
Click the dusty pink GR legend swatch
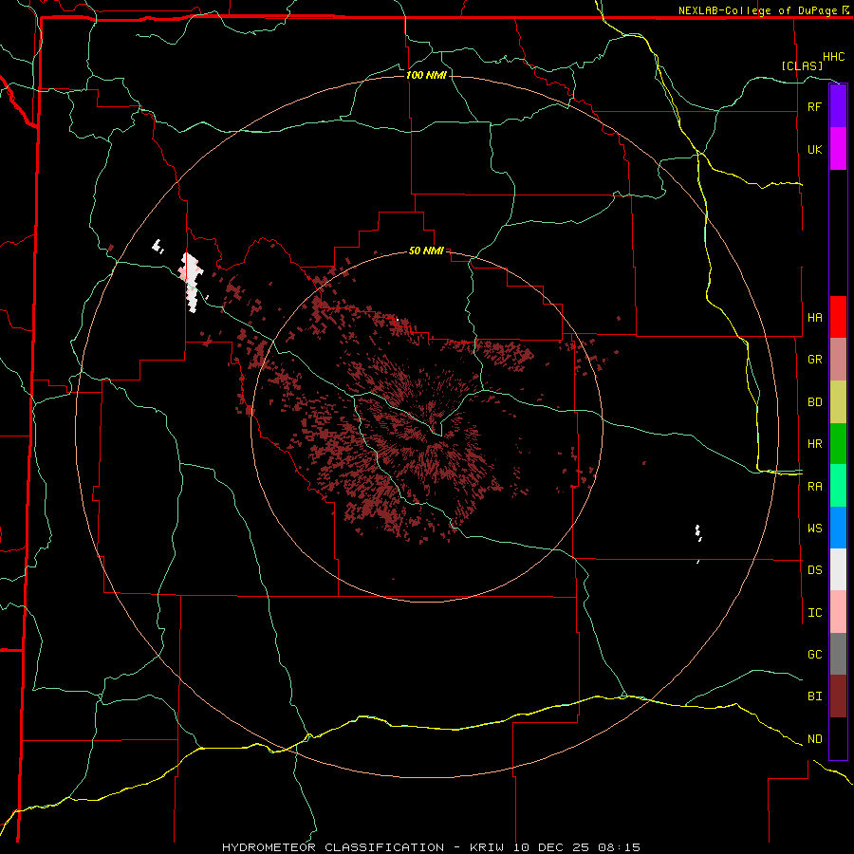[838, 360]
